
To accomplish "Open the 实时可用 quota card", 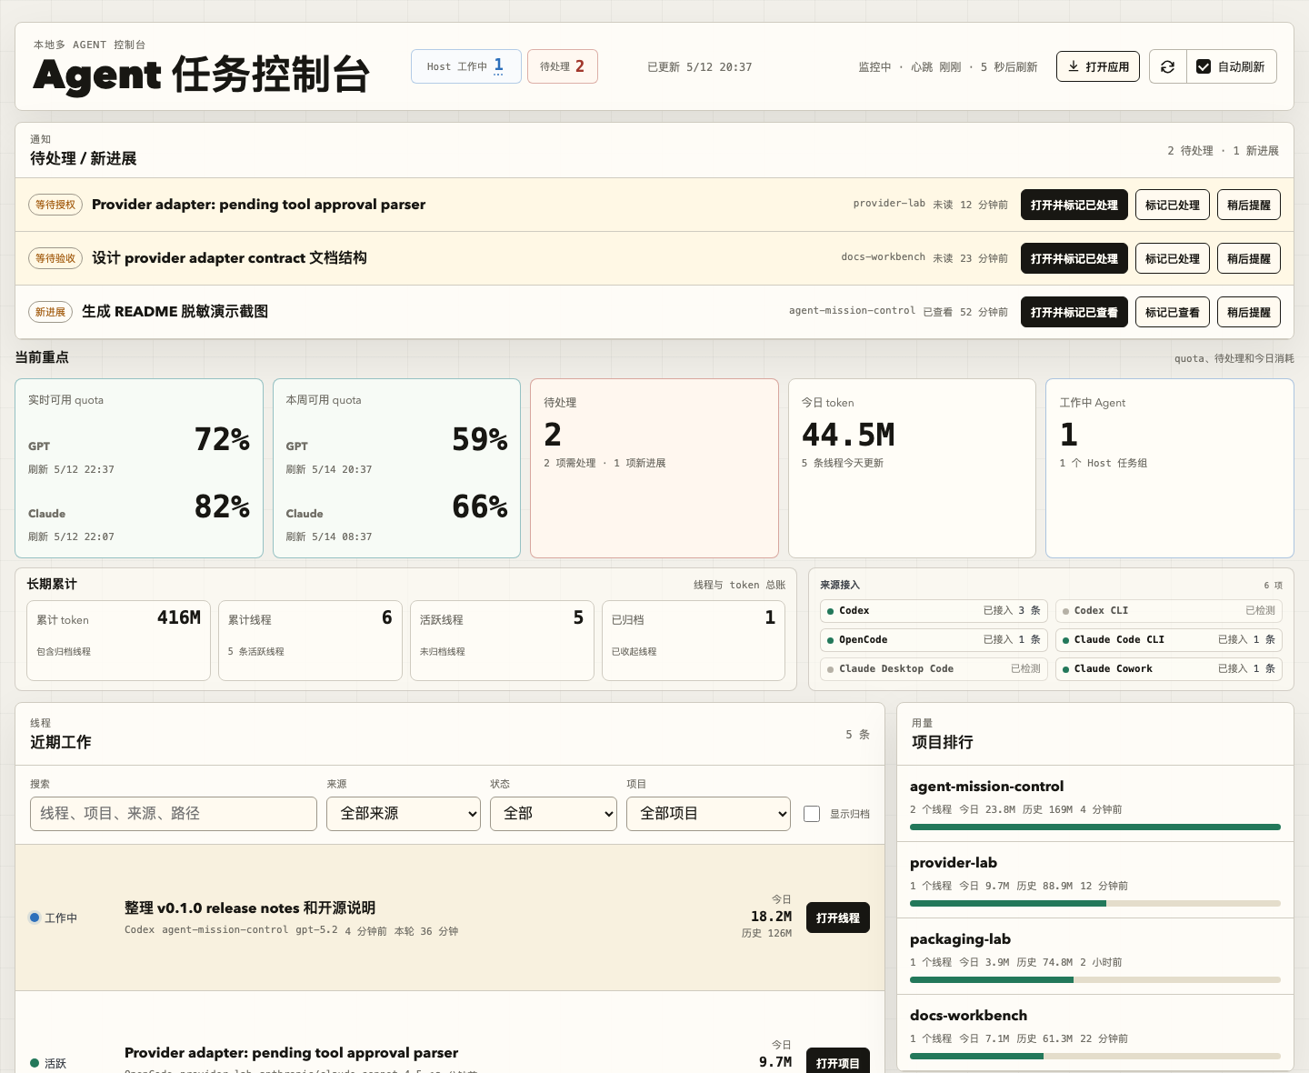I will [x=139, y=468].
